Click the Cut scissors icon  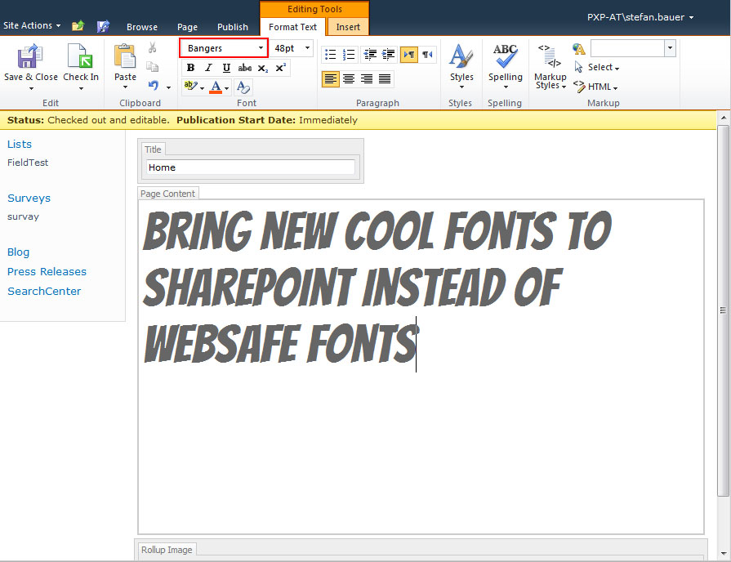[x=153, y=47]
